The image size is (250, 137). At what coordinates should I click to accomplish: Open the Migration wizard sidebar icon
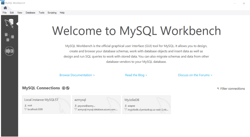pyautogui.click(x=10, y=51)
